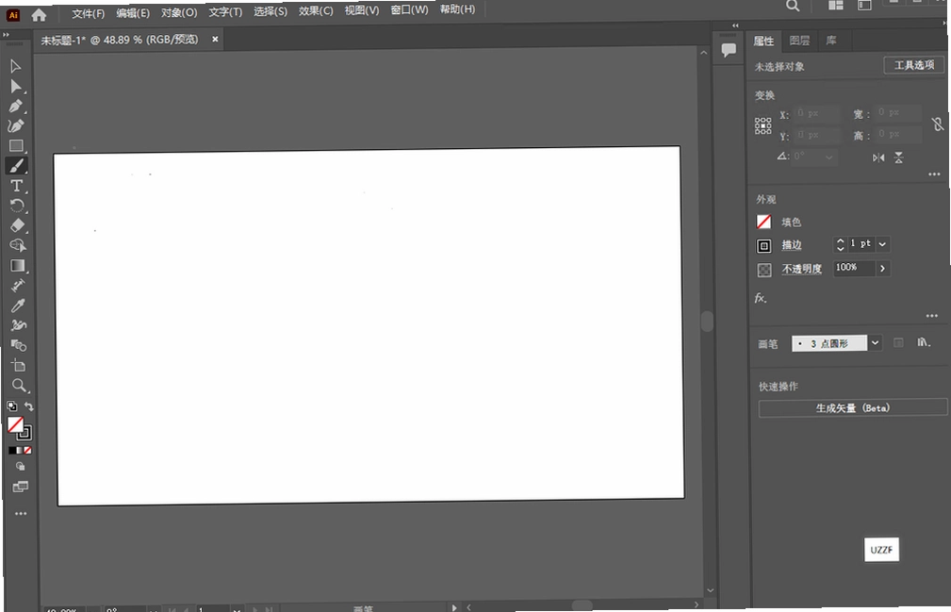Select the Curvature tool
Viewport: 951px width, 612px height.
16,125
